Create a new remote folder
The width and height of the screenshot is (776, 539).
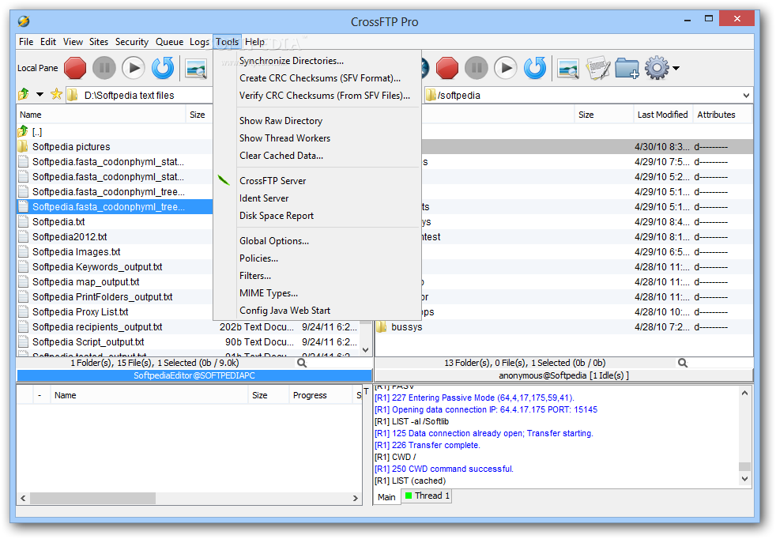pos(627,68)
